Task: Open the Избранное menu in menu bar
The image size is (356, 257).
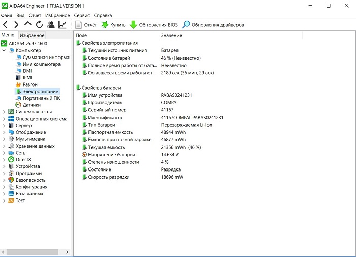Action: (57, 15)
